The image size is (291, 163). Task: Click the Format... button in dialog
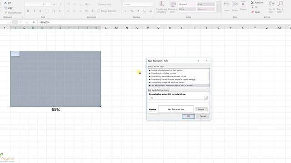pyautogui.click(x=201, y=109)
